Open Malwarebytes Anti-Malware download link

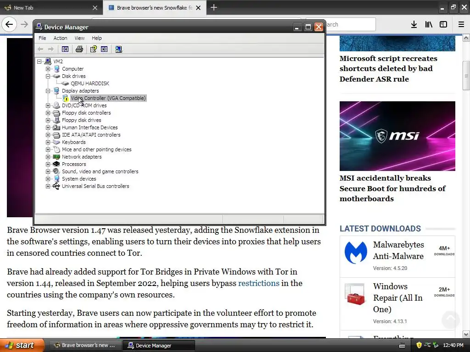(x=398, y=250)
